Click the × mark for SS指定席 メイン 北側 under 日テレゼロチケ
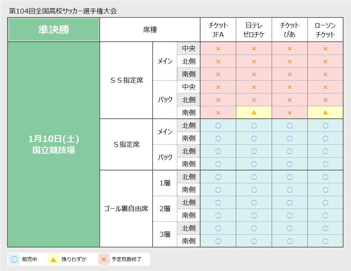351x271 pixels. click(x=254, y=62)
